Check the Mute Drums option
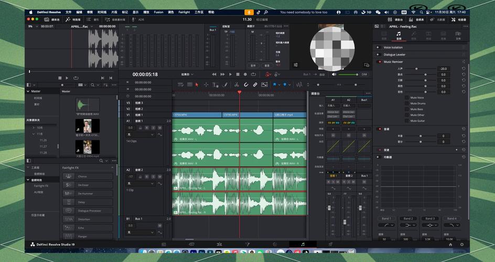 click(407, 103)
